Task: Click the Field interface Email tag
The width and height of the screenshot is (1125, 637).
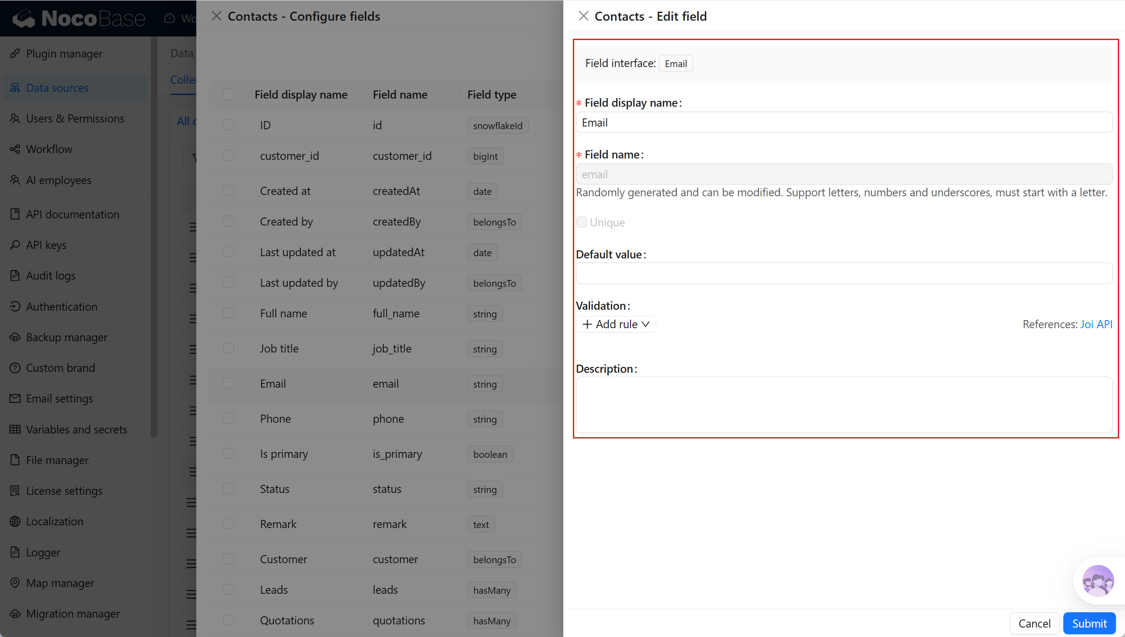Action: click(x=676, y=63)
